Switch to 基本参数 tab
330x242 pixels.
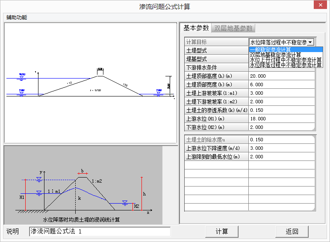(196, 28)
